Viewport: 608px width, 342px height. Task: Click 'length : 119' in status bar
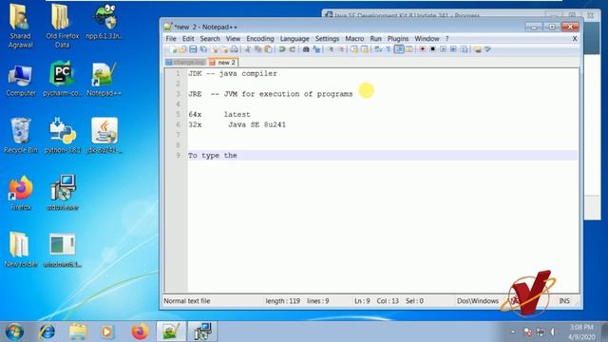click(283, 301)
